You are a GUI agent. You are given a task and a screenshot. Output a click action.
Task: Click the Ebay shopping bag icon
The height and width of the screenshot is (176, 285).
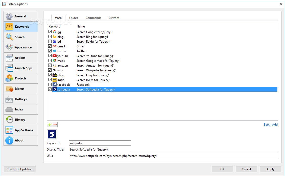point(55,75)
